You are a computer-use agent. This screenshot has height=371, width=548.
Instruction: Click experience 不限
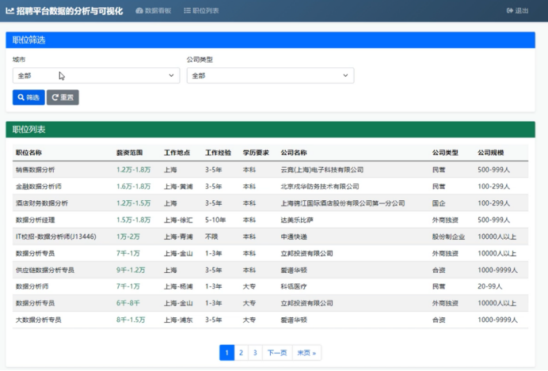coord(211,237)
